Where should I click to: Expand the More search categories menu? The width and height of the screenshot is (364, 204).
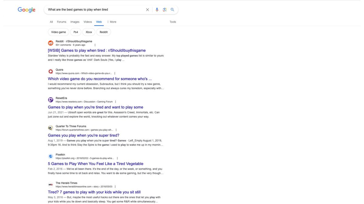coord(112,22)
